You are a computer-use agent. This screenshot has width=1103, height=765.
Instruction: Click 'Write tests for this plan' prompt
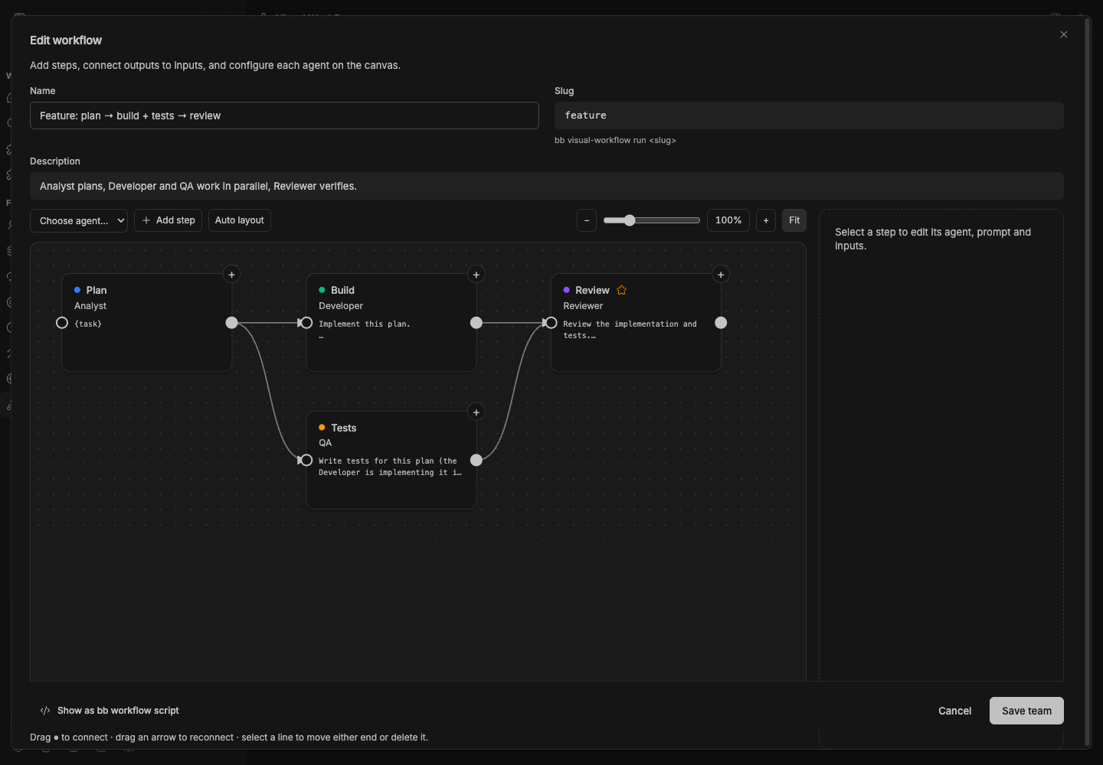click(390, 467)
